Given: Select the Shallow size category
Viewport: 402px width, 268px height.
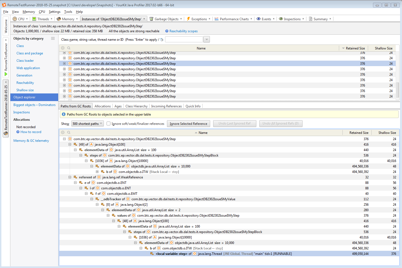Looking at the screenshot, I should 25,90.
